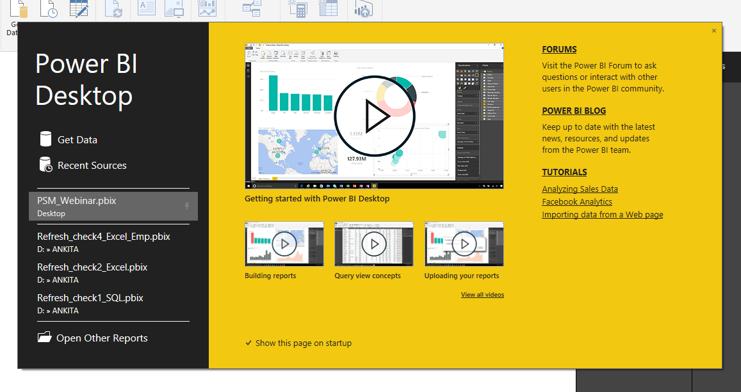Open Facebook Analytics tutorial

577,201
